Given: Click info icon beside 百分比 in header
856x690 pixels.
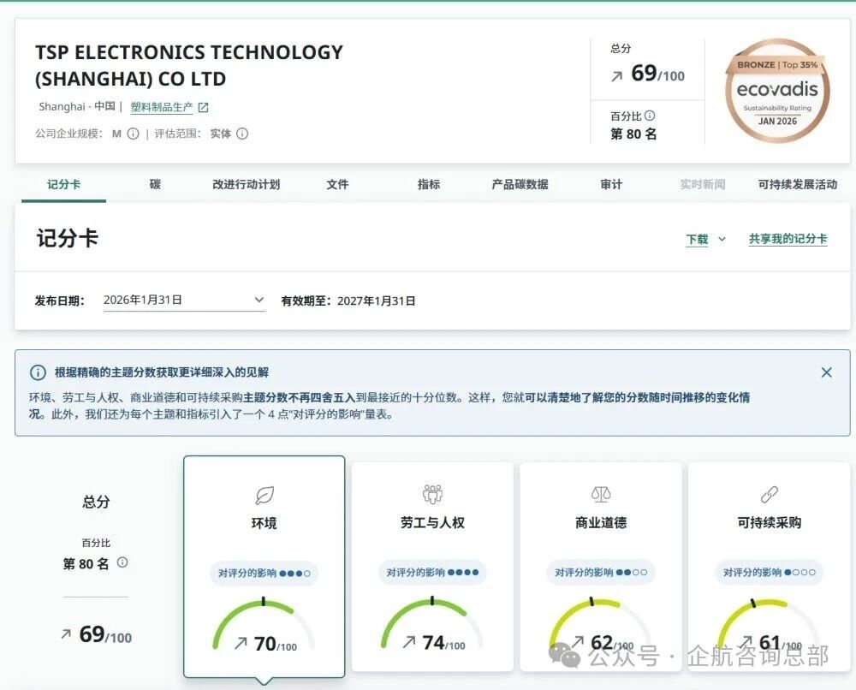Looking at the screenshot, I should coord(650,116).
